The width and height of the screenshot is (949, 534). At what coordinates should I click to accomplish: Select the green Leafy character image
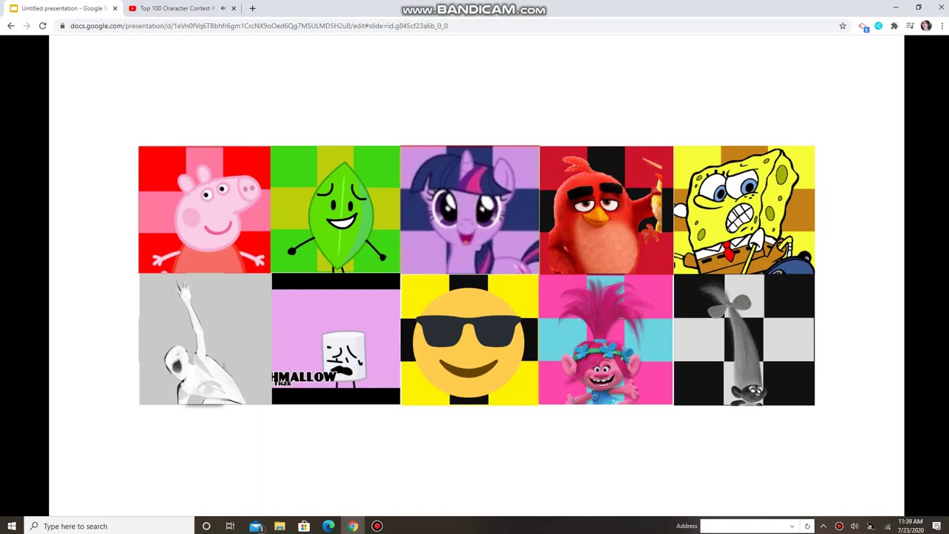tap(335, 210)
